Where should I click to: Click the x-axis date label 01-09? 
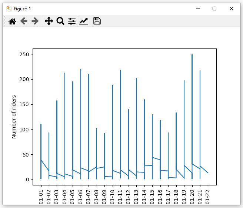point(104,197)
